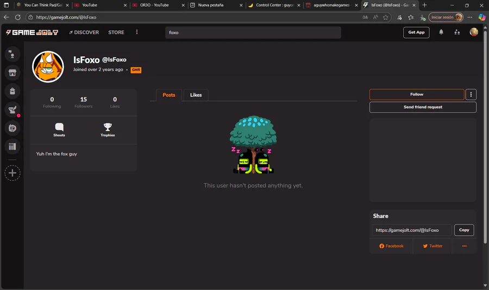Click the Get App button
This screenshot has height=290, width=489.
click(x=416, y=33)
